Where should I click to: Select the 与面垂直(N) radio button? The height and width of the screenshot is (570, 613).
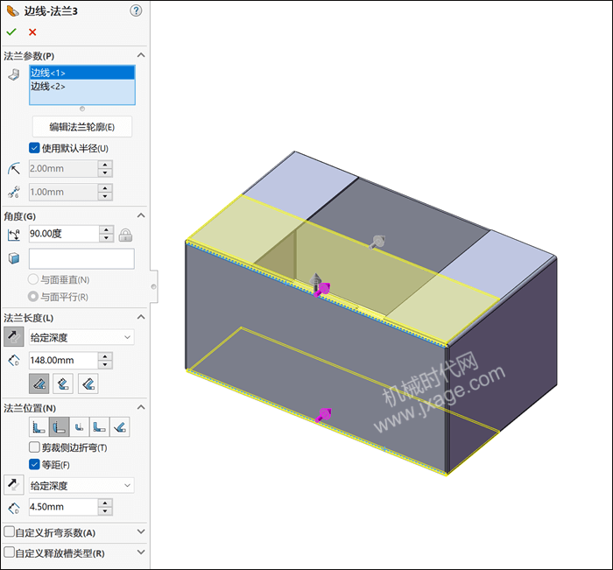(x=33, y=279)
